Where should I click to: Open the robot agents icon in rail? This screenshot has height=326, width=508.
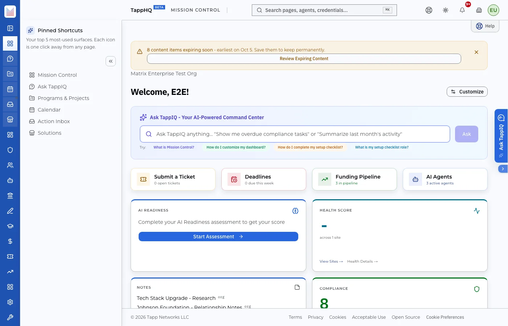(x=10, y=180)
